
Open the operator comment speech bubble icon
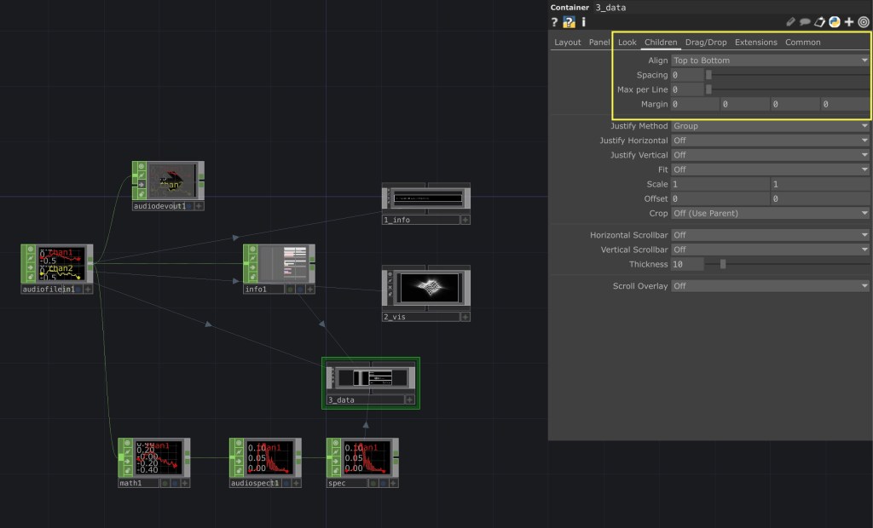805,22
